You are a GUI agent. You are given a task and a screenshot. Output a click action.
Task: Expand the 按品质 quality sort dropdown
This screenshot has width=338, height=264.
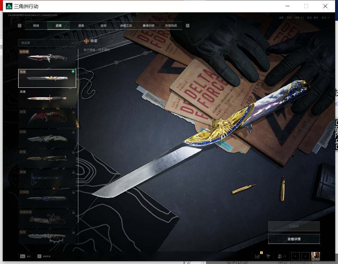tap(47, 43)
